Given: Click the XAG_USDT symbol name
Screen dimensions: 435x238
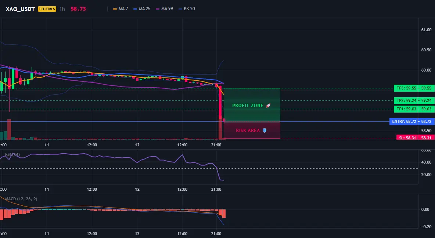Looking at the screenshot, I should click(20, 9).
